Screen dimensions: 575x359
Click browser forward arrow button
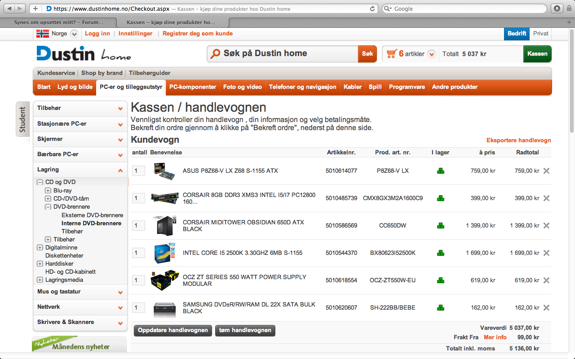21,9
